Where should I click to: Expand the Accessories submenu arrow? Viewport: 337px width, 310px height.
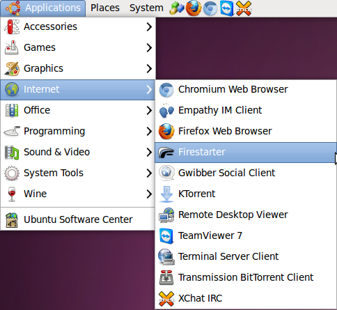tap(149, 27)
